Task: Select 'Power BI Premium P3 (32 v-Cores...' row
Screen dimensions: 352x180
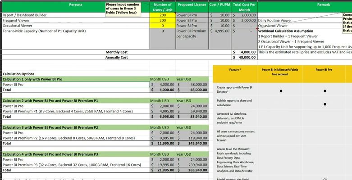Action: coord(76,165)
